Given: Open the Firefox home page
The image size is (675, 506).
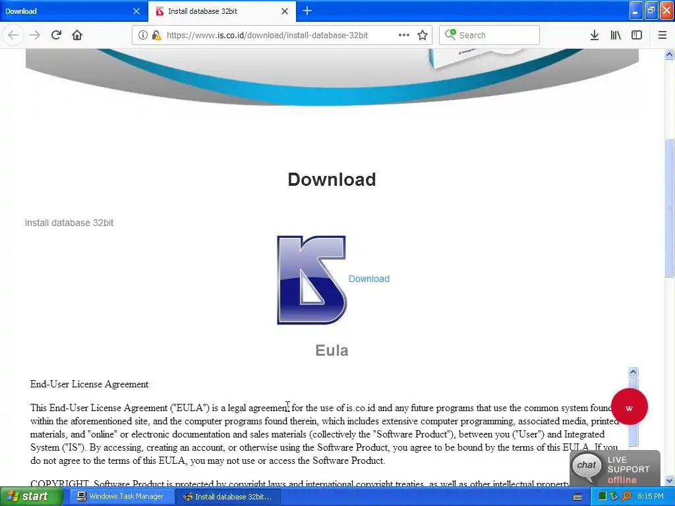Looking at the screenshot, I should (77, 35).
